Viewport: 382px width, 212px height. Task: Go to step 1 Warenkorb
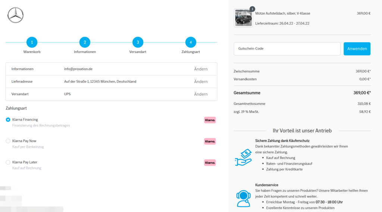click(x=32, y=42)
